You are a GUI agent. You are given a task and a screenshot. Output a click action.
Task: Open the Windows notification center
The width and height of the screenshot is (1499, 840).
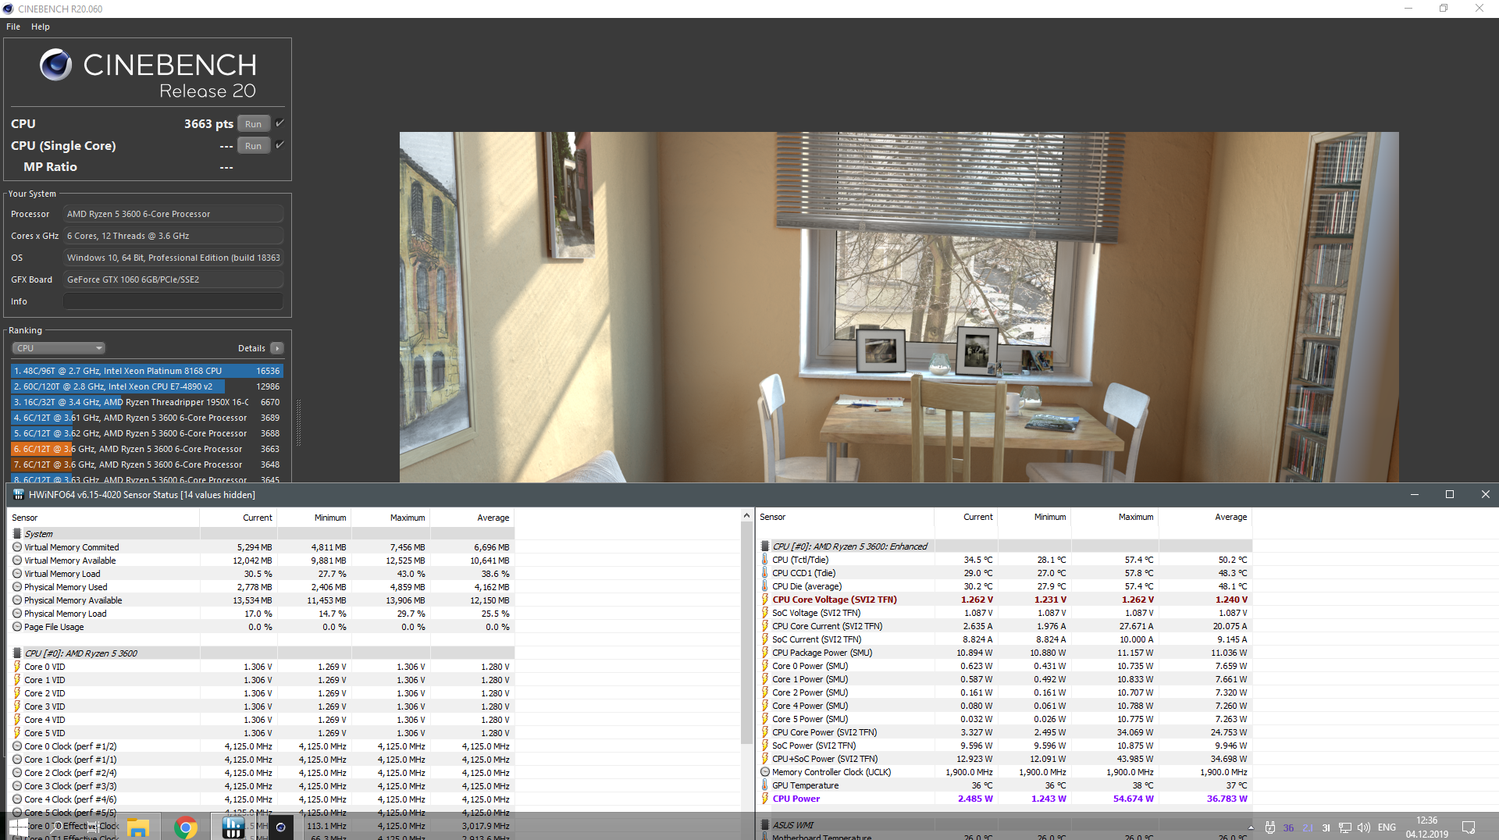click(x=1468, y=828)
